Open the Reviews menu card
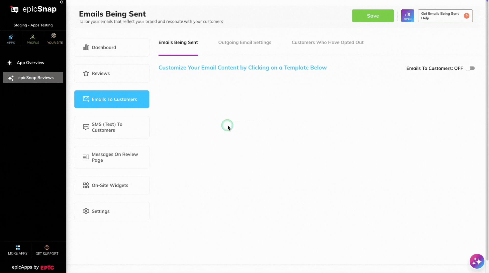The image size is (489, 273). 112,73
